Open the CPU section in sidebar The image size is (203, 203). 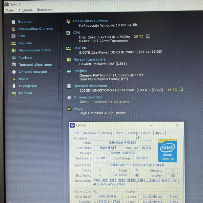tap(22, 36)
